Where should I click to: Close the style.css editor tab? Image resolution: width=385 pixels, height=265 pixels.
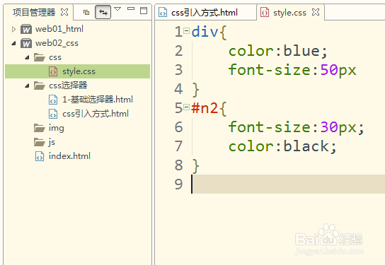point(316,12)
